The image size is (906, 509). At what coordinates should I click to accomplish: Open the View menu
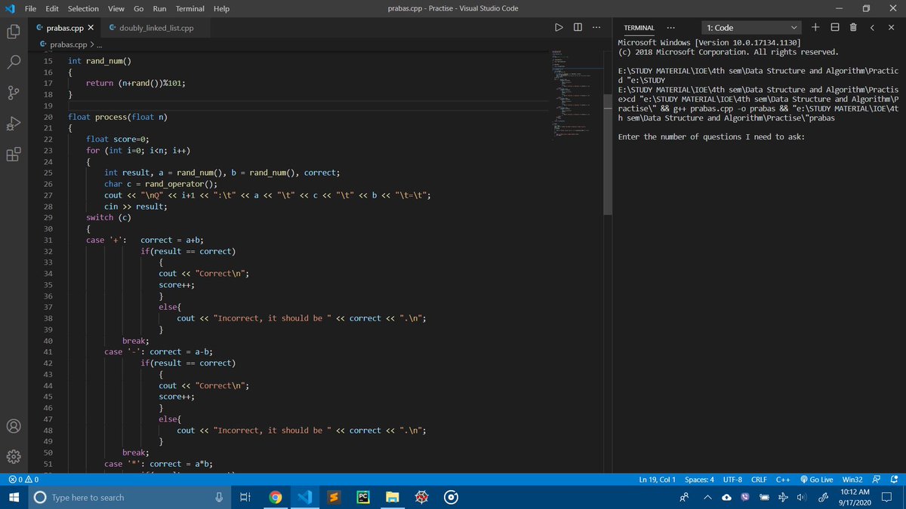click(x=116, y=8)
